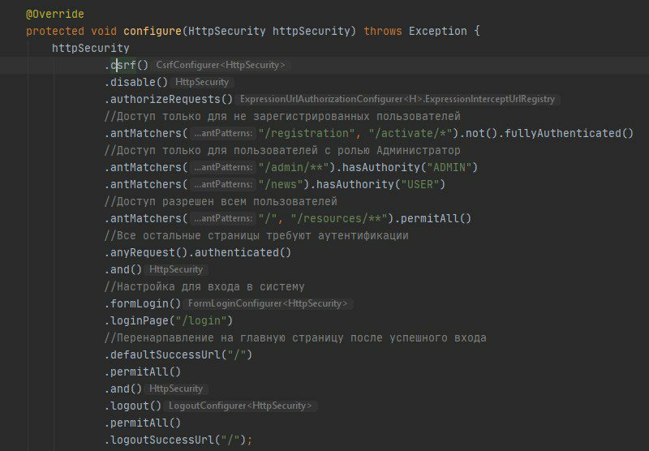Click the comment about роль Администратор

(282, 150)
